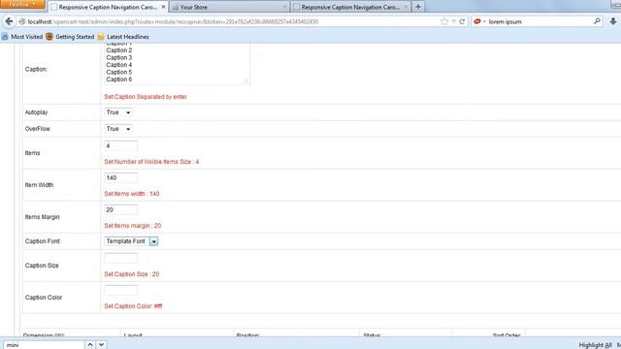Click the Set Caption Separated by enter hint
Viewport: 621px width, 349px height.
tap(146, 97)
